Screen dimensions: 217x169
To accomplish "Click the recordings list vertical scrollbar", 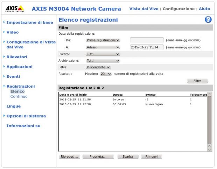I will point(209,120).
